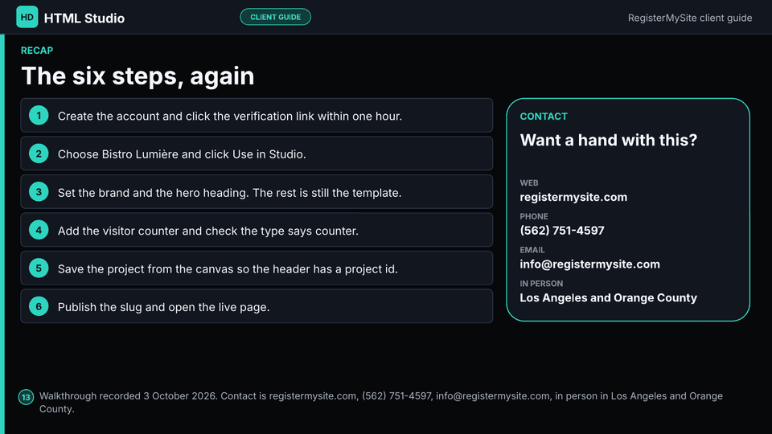This screenshot has width=772, height=434.
Task: Click the Walkthrough recorded footer note
Action: [x=381, y=403]
